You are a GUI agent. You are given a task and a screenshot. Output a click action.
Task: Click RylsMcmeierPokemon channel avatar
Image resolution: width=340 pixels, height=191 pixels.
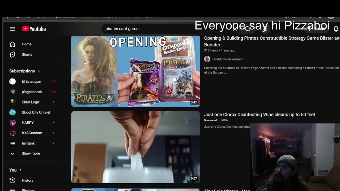(x=207, y=59)
